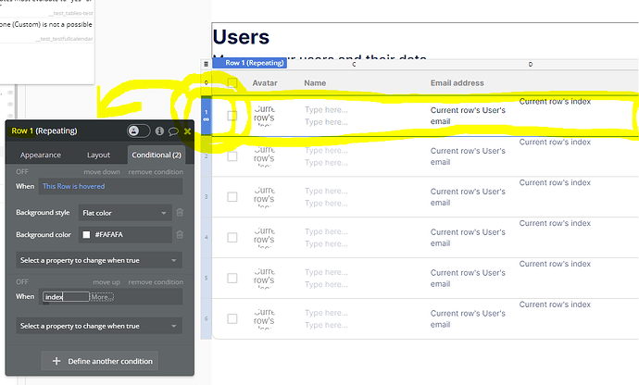Click first Type here... input in row 5
This screenshot has width=639, height=385.
[326, 272]
